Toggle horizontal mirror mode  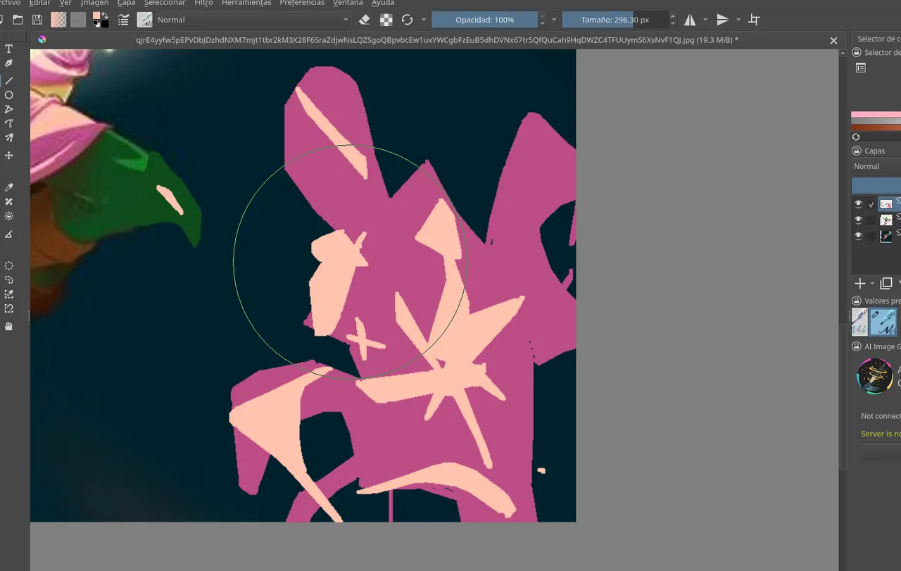(x=690, y=20)
